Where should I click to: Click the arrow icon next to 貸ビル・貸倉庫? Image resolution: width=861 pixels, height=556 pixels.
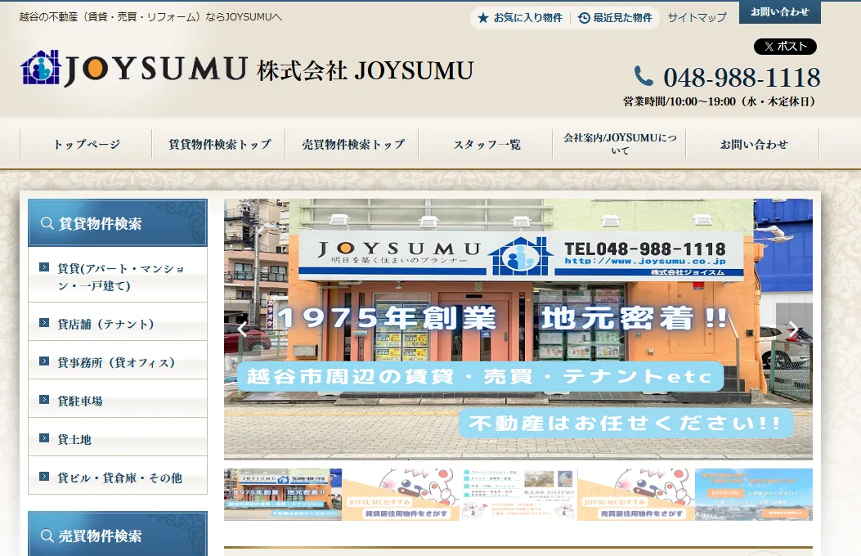coord(44,477)
